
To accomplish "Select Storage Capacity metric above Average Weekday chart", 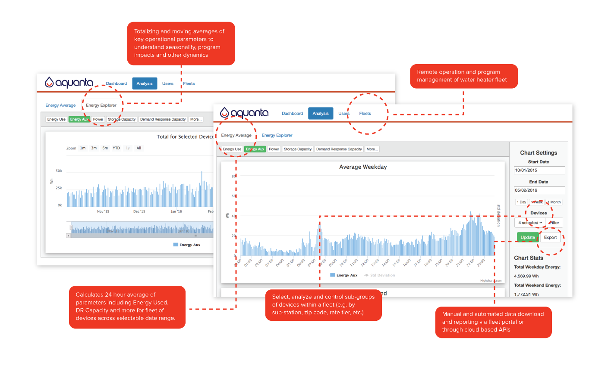I will [298, 149].
